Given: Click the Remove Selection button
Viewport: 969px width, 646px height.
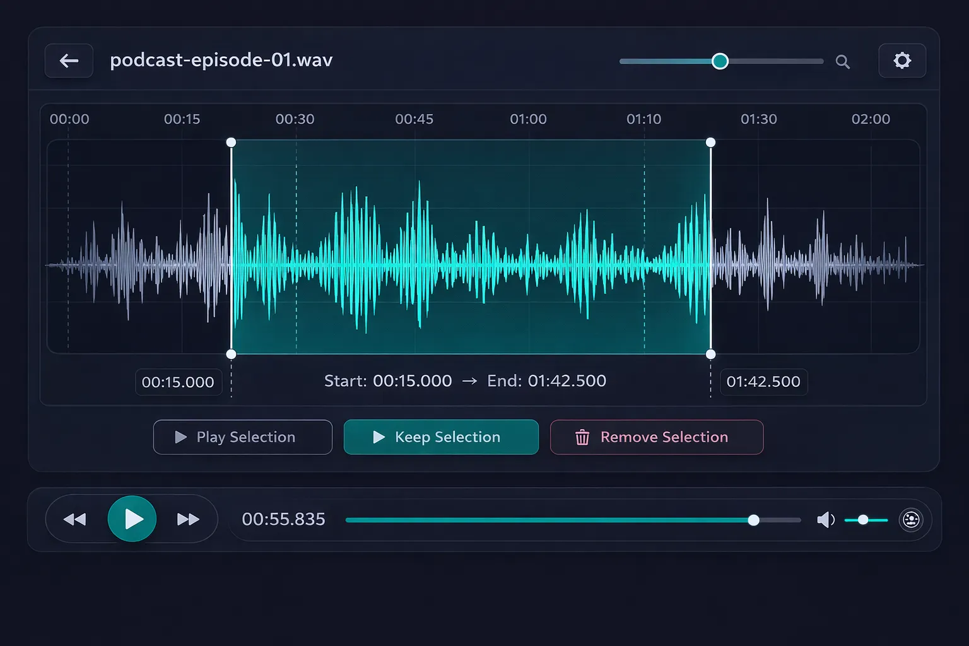Looking at the screenshot, I should tap(656, 437).
